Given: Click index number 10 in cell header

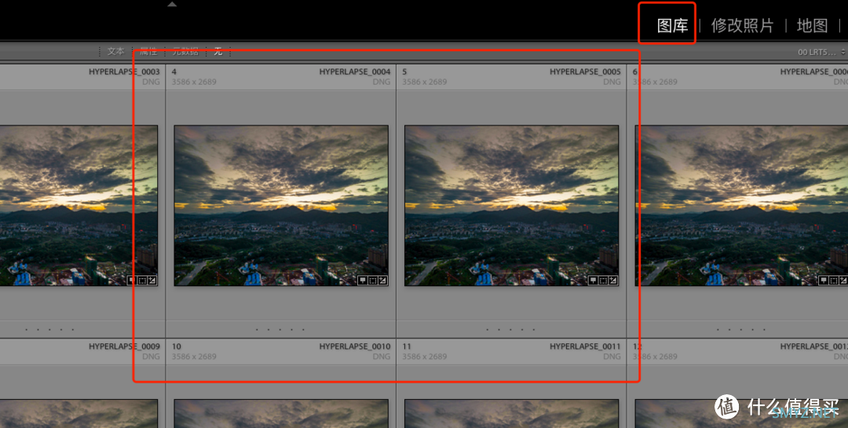Looking at the screenshot, I should [x=177, y=346].
